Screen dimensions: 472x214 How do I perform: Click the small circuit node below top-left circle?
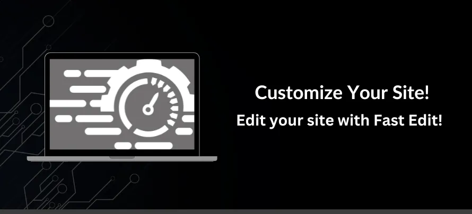coord(48,47)
